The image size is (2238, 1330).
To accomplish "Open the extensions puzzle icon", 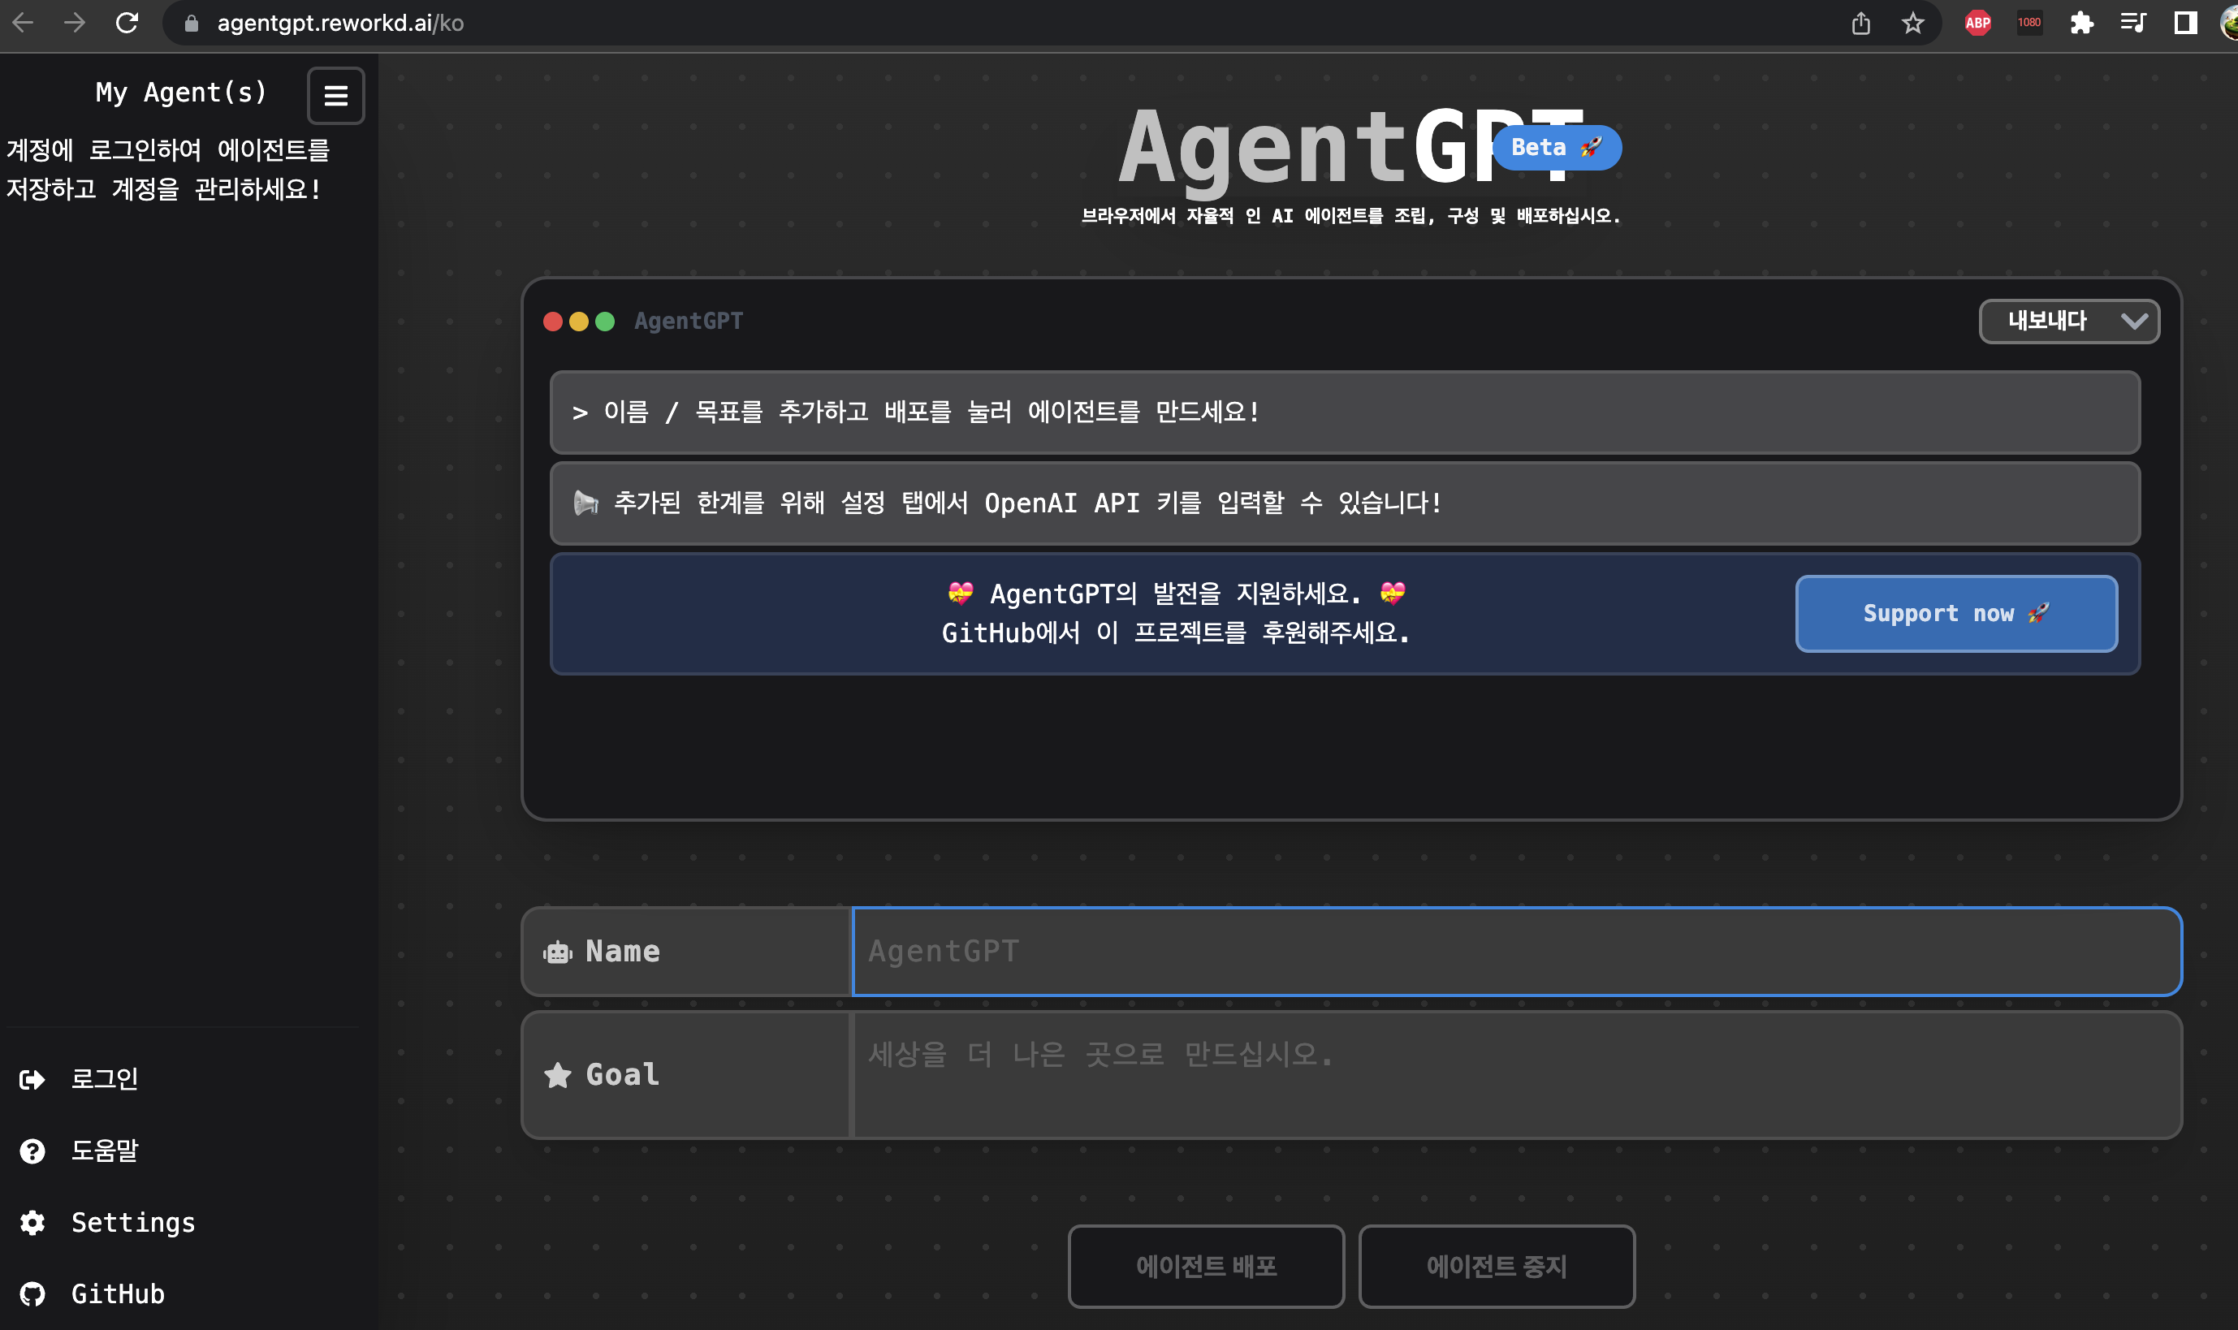I will pyautogui.click(x=2081, y=24).
